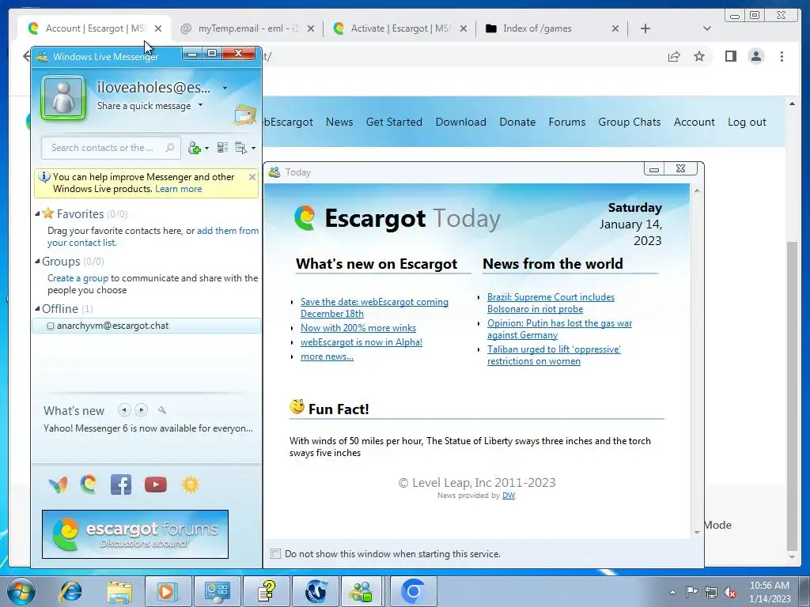Dismiss the improve Messenger notice
Viewport: 810px width, 607px height.
[x=252, y=177]
